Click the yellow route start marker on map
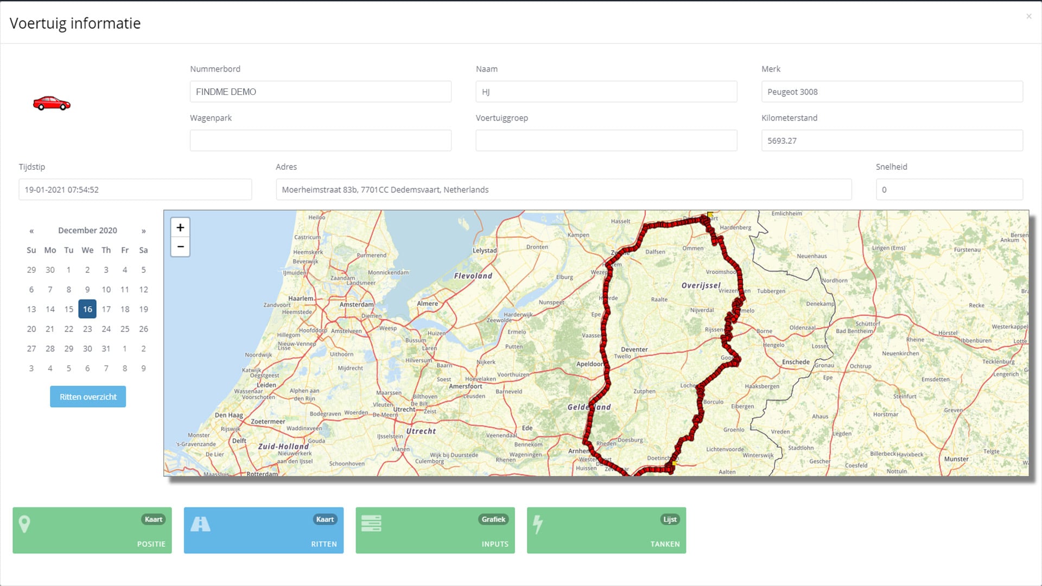Image resolution: width=1042 pixels, height=586 pixels. click(710, 215)
